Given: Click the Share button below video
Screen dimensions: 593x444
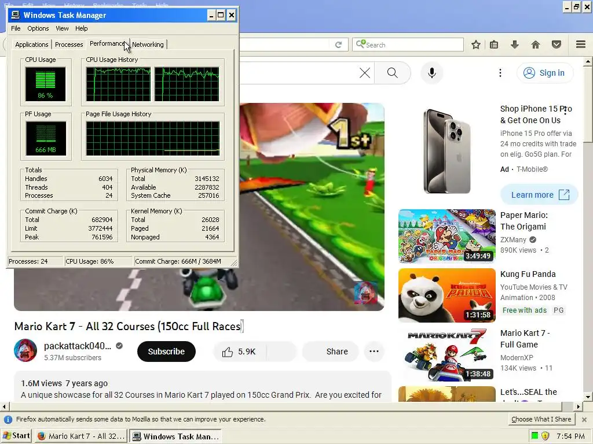Looking at the screenshot, I should [330, 351].
